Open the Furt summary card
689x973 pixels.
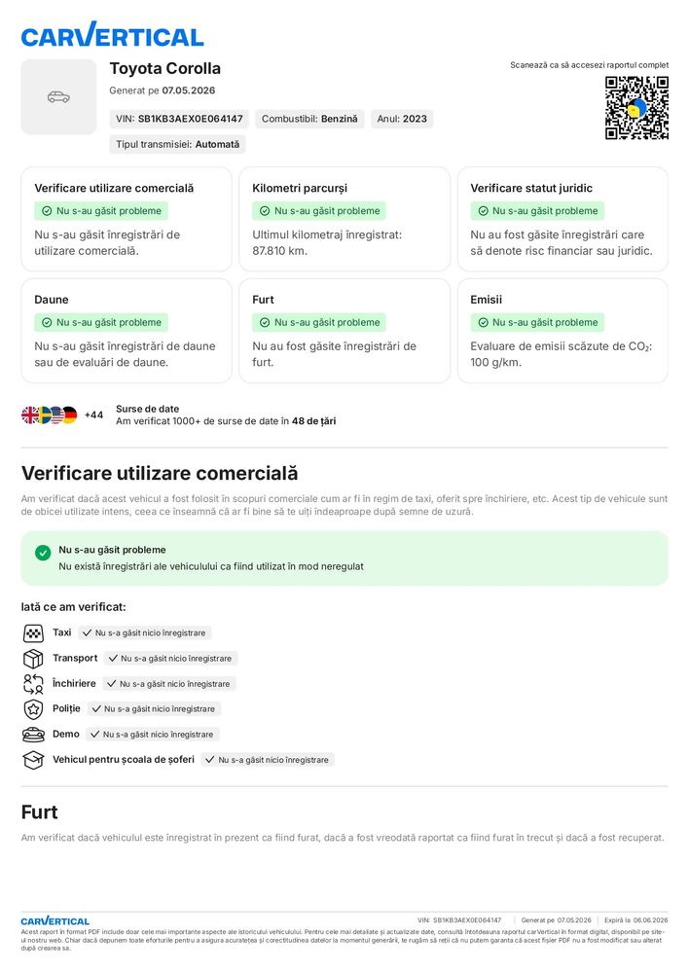pos(344,331)
